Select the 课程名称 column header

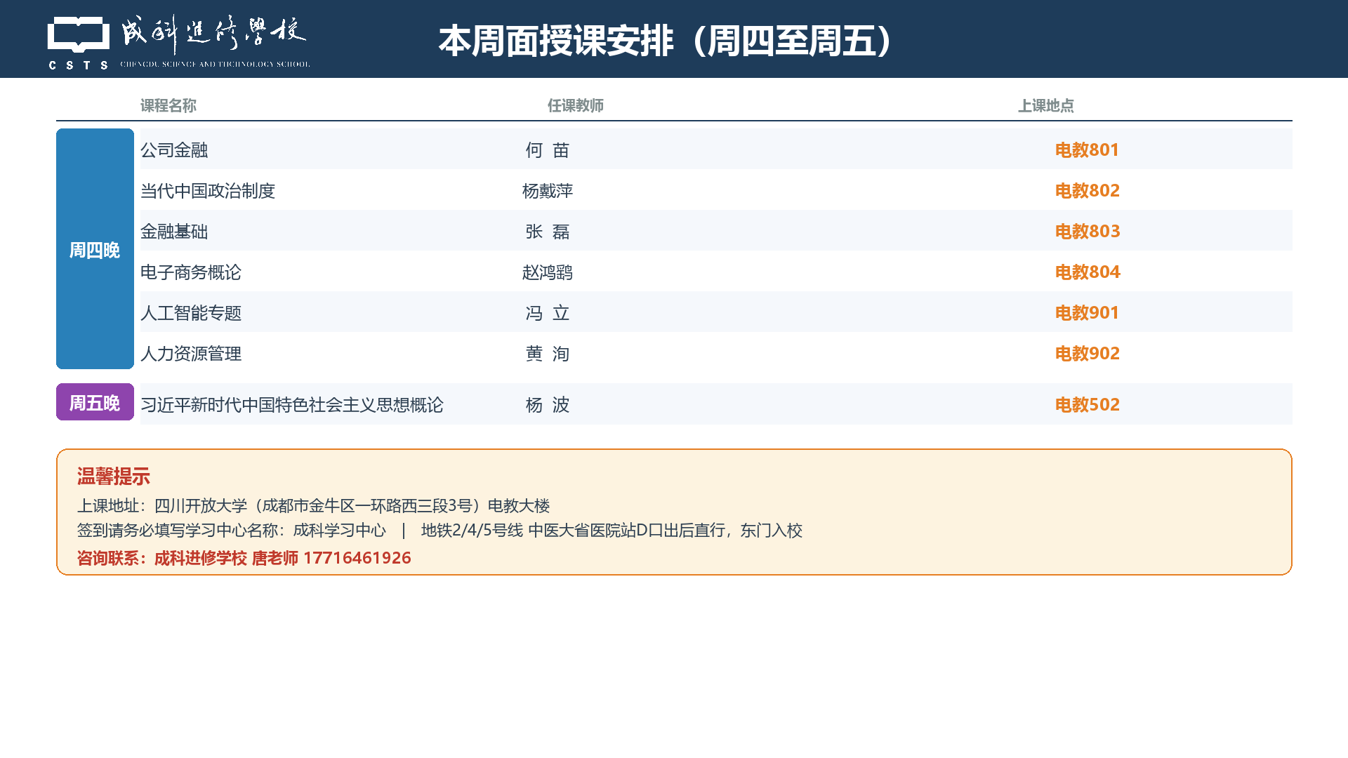(x=168, y=106)
